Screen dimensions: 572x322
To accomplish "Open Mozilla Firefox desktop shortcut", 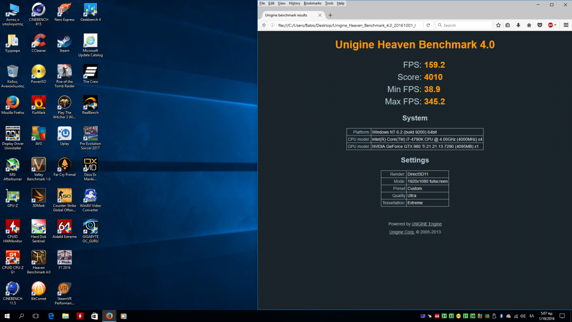I will (x=13, y=105).
